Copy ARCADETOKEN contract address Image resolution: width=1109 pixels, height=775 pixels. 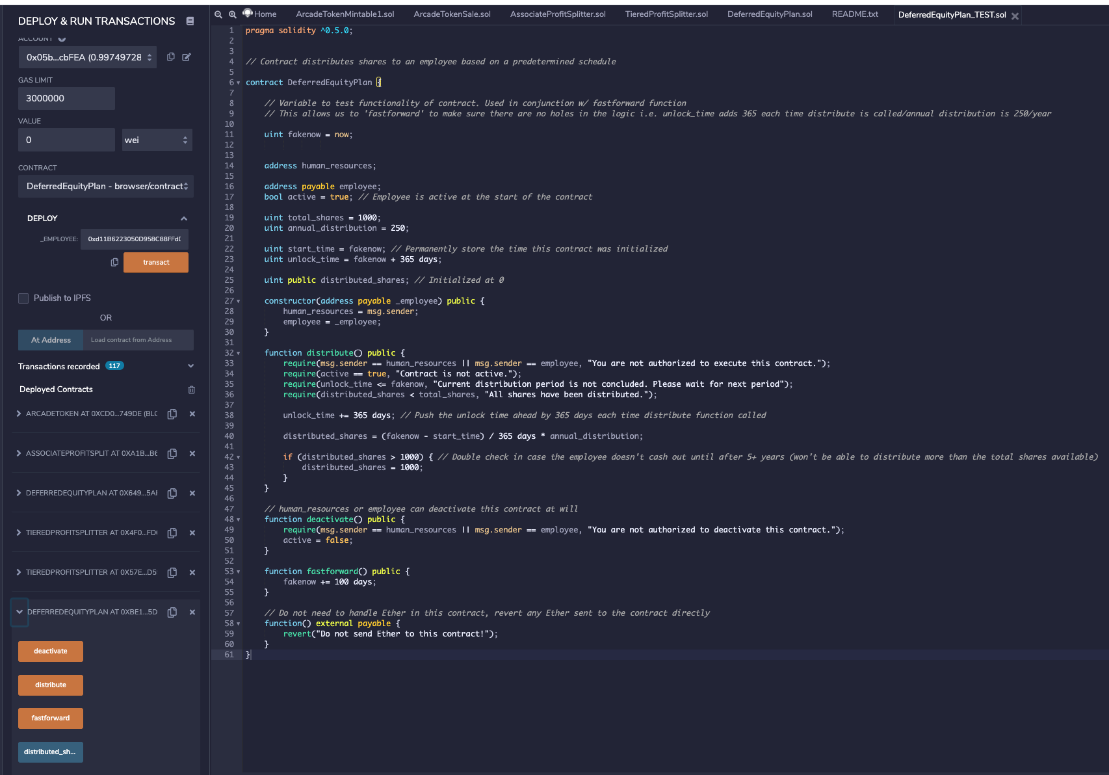tap(172, 414)
